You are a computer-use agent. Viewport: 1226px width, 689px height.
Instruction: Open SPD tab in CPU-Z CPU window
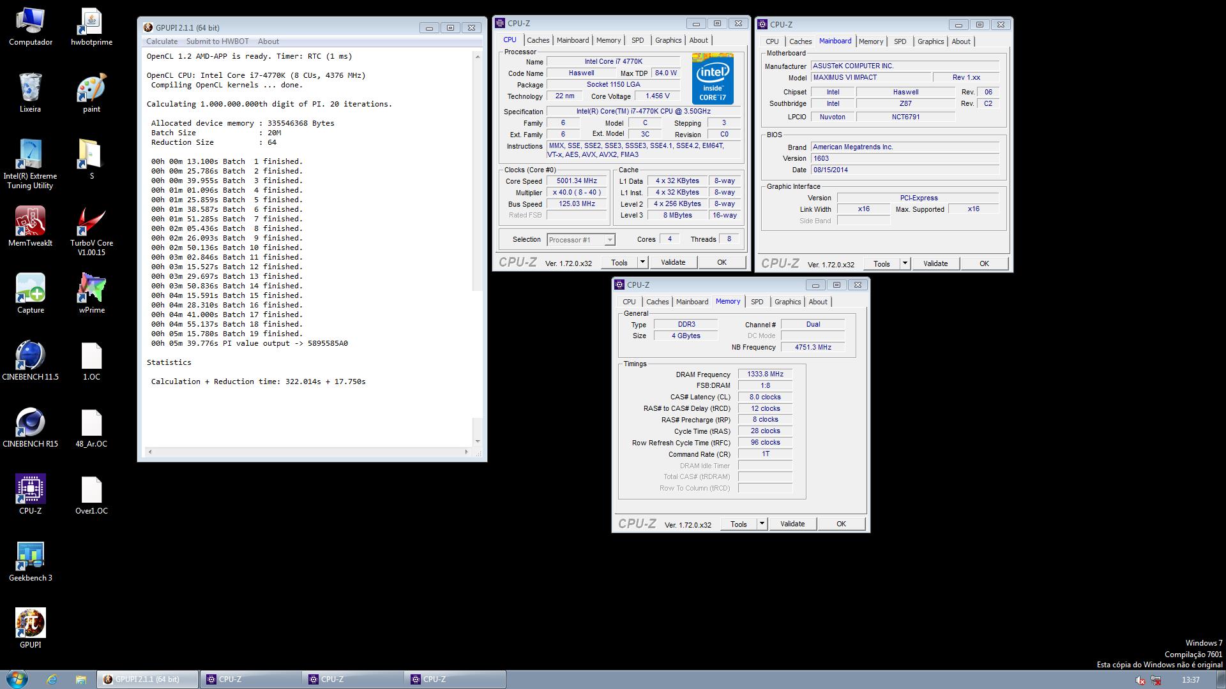pyautogui.click(x=637, y=40)
